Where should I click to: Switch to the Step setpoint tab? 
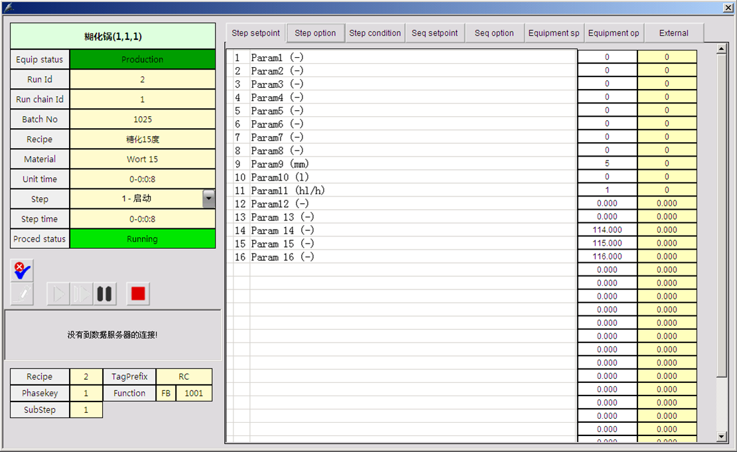click(x=255, y=33)
